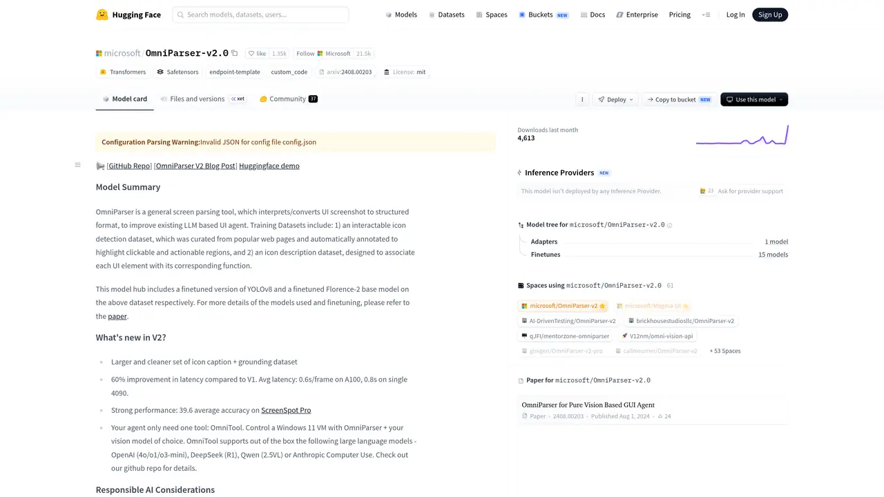Toggle the table of contents icon

coord(77,165)
